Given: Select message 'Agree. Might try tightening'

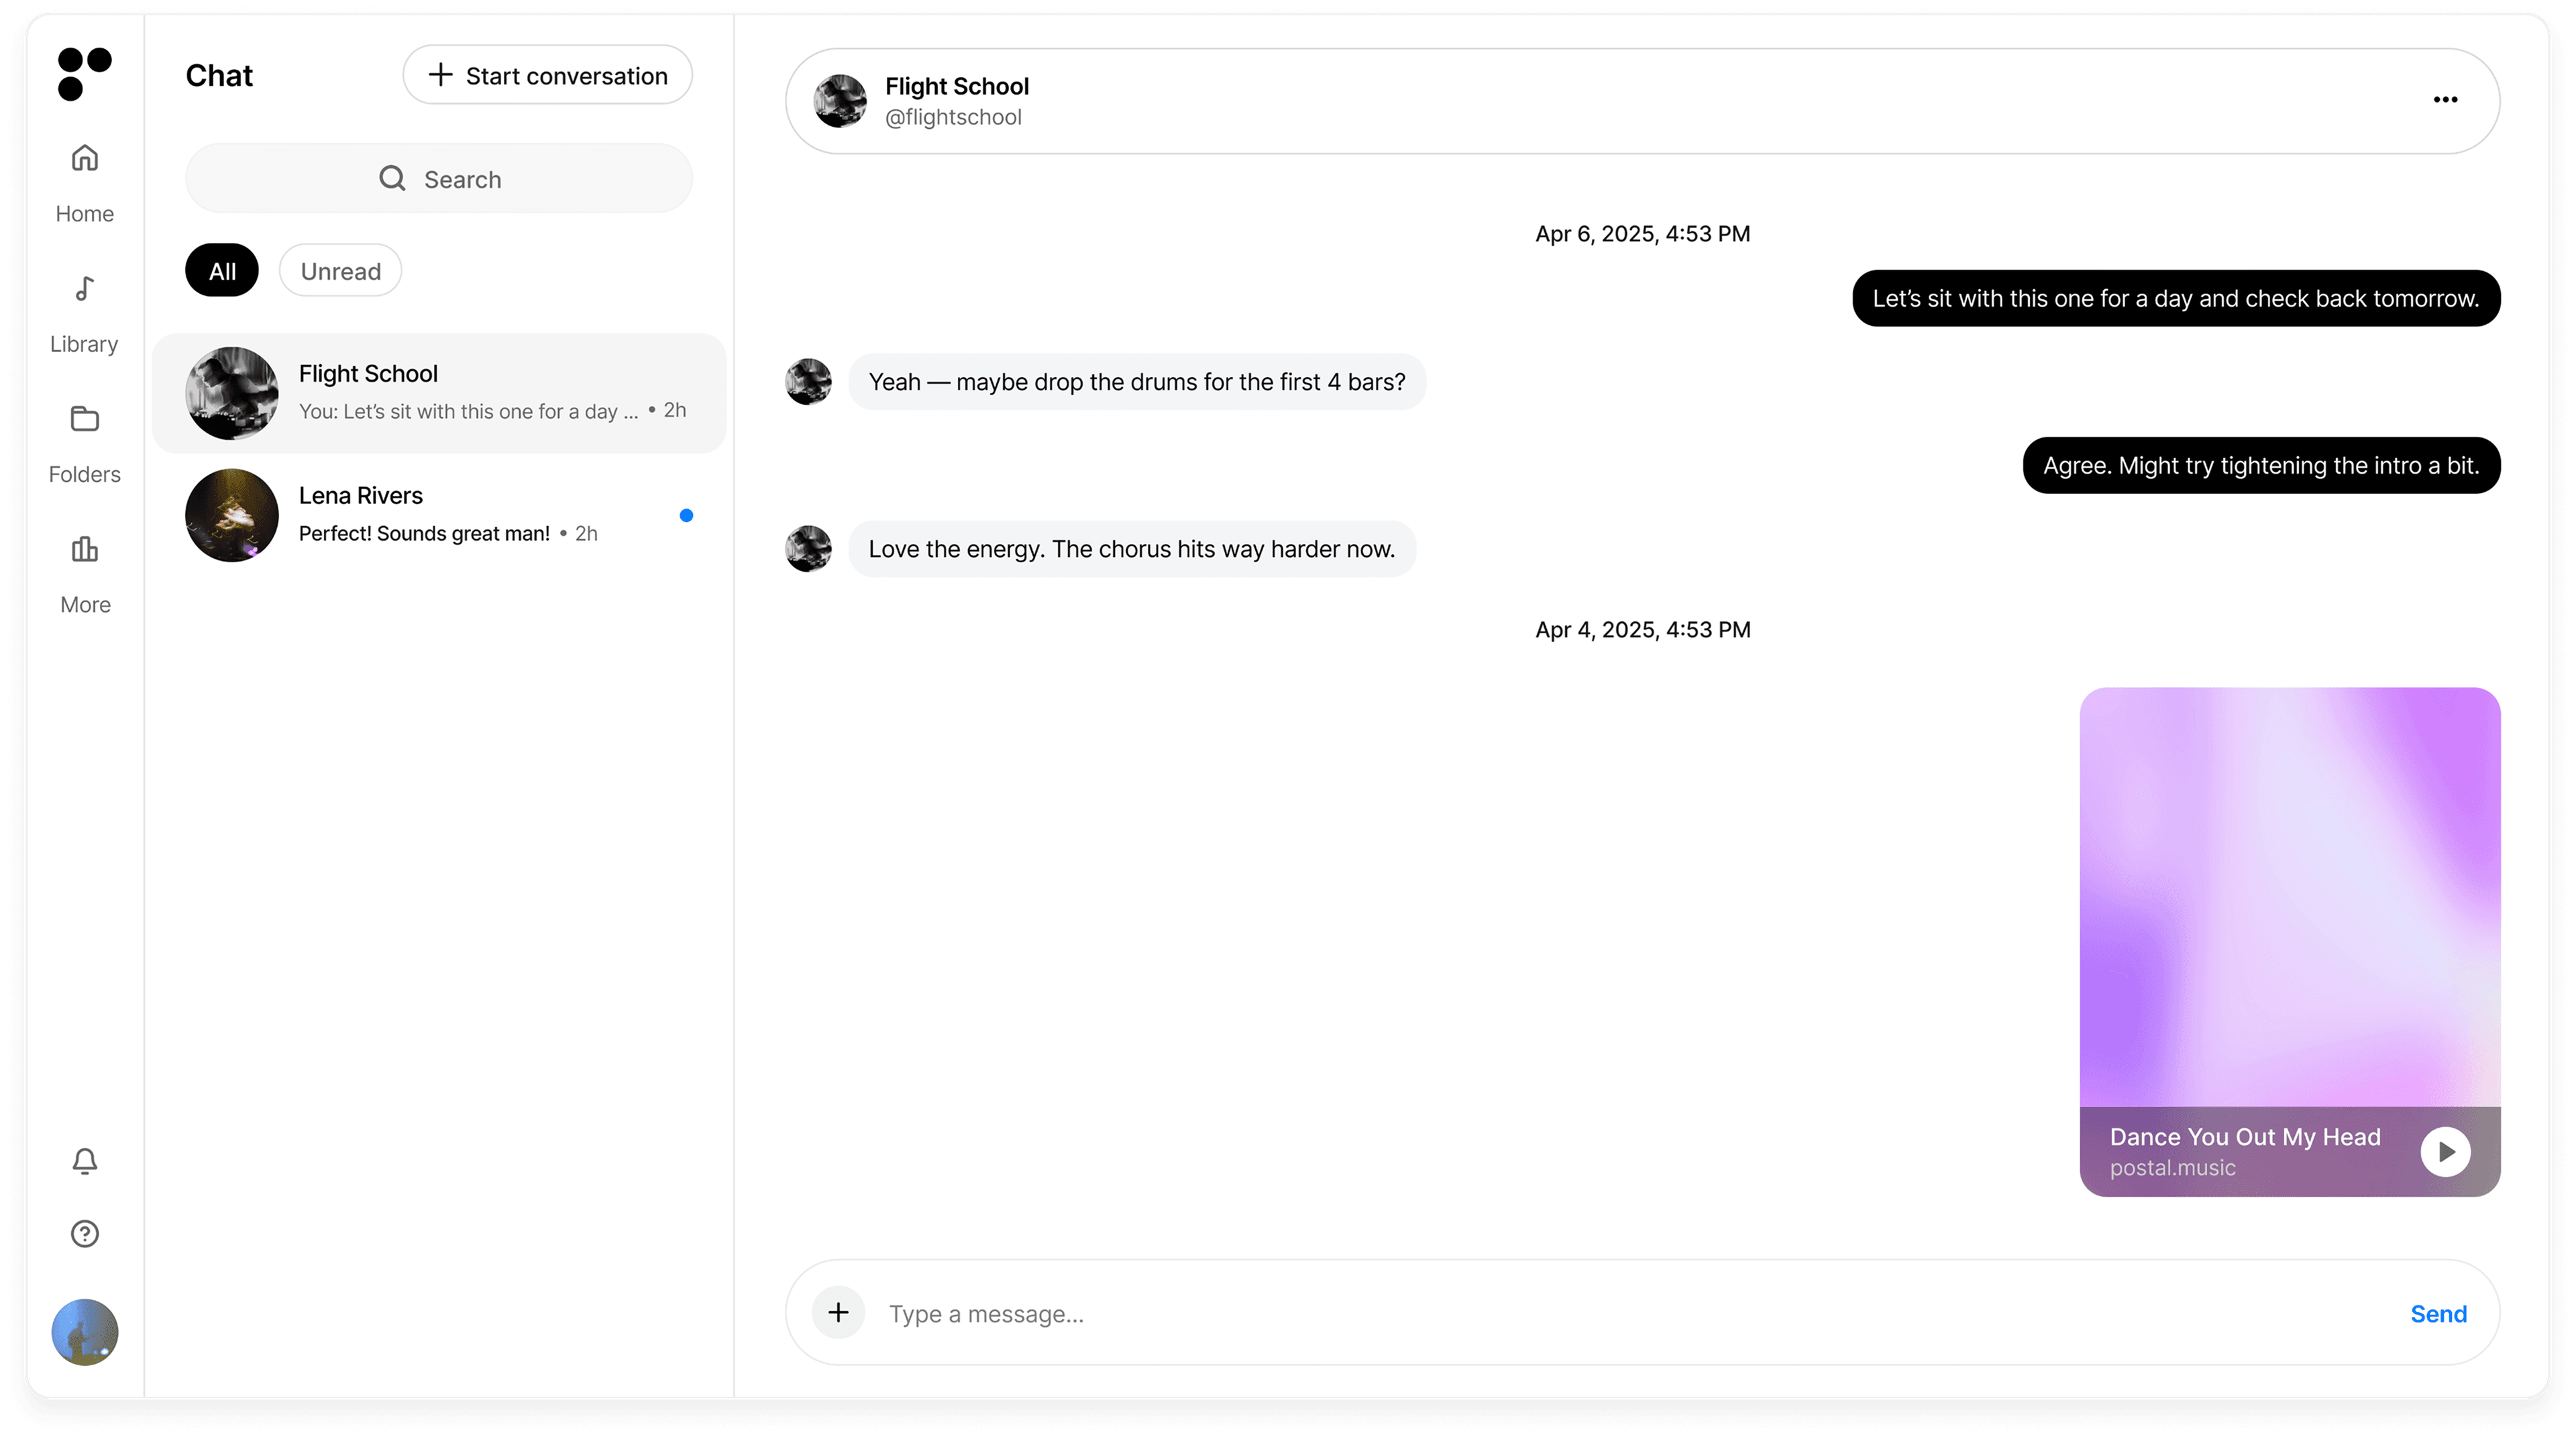Looking at the screenshot, I should [x=2261, y=465].
